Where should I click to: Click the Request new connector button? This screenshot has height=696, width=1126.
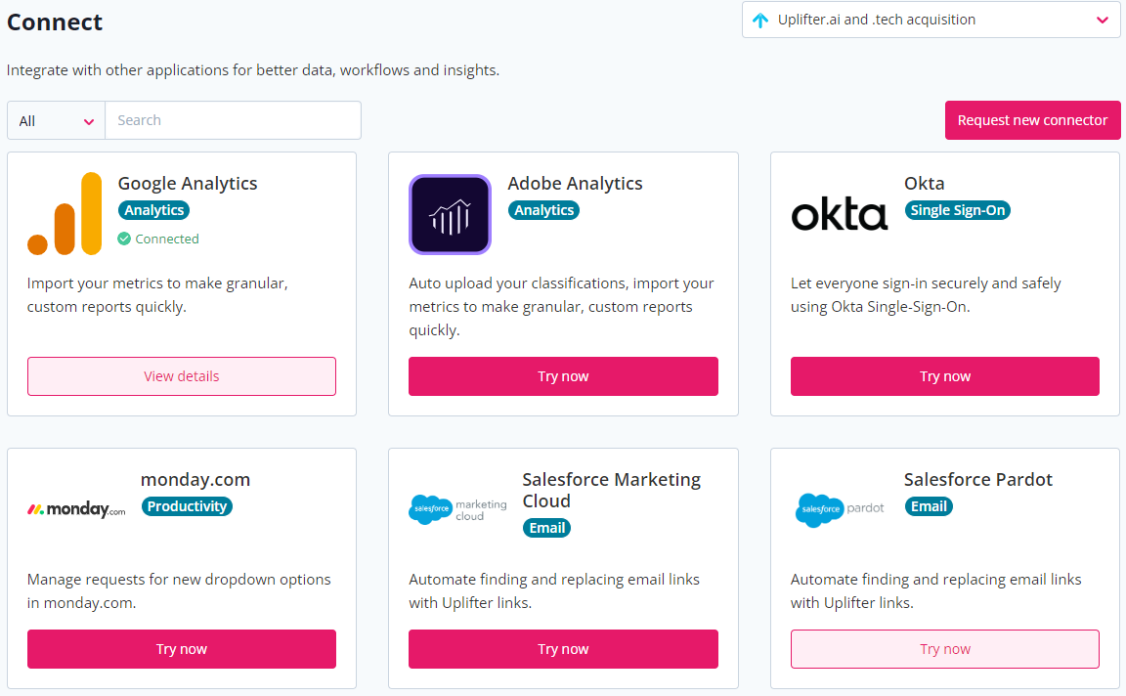point(1032,120)
